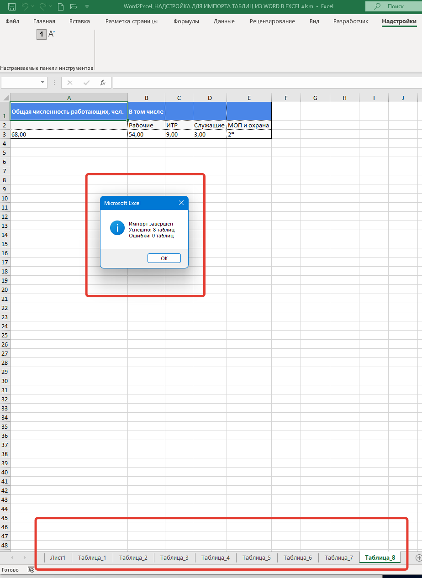Viewport: 422px width, 578px height.
Task: Click the macro recording icon in status bar
Action: (x=31, y=570)
